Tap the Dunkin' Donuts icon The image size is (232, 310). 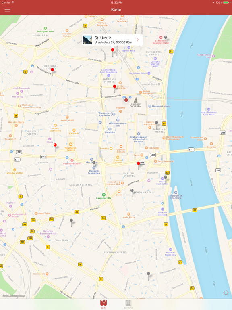pyautogui.click(x=121, y=147)
